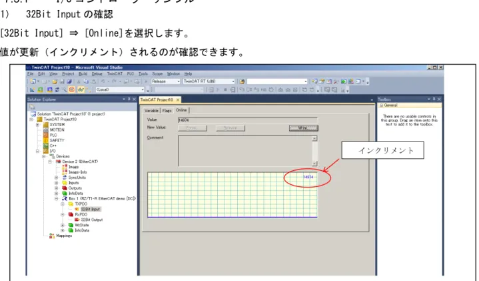
Task: Click the Reload Devices icon
Action: pos(57,89)
